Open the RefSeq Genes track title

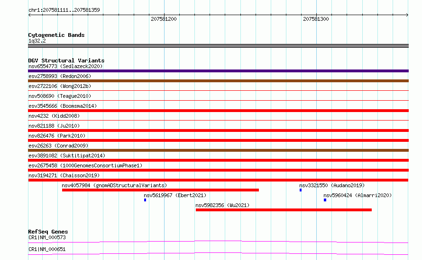coord(48,232)
